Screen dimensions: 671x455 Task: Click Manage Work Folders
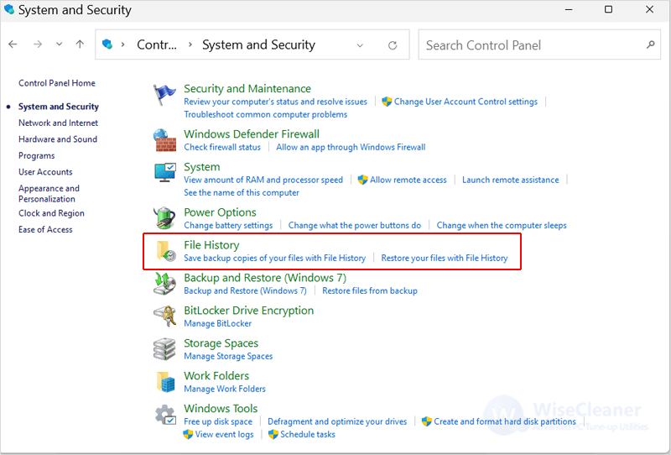[x=225, y=389]
